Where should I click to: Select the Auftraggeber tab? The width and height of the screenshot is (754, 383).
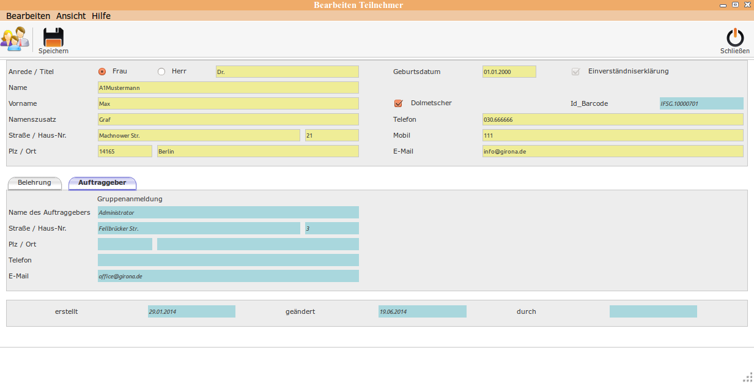tap(102, 183)
